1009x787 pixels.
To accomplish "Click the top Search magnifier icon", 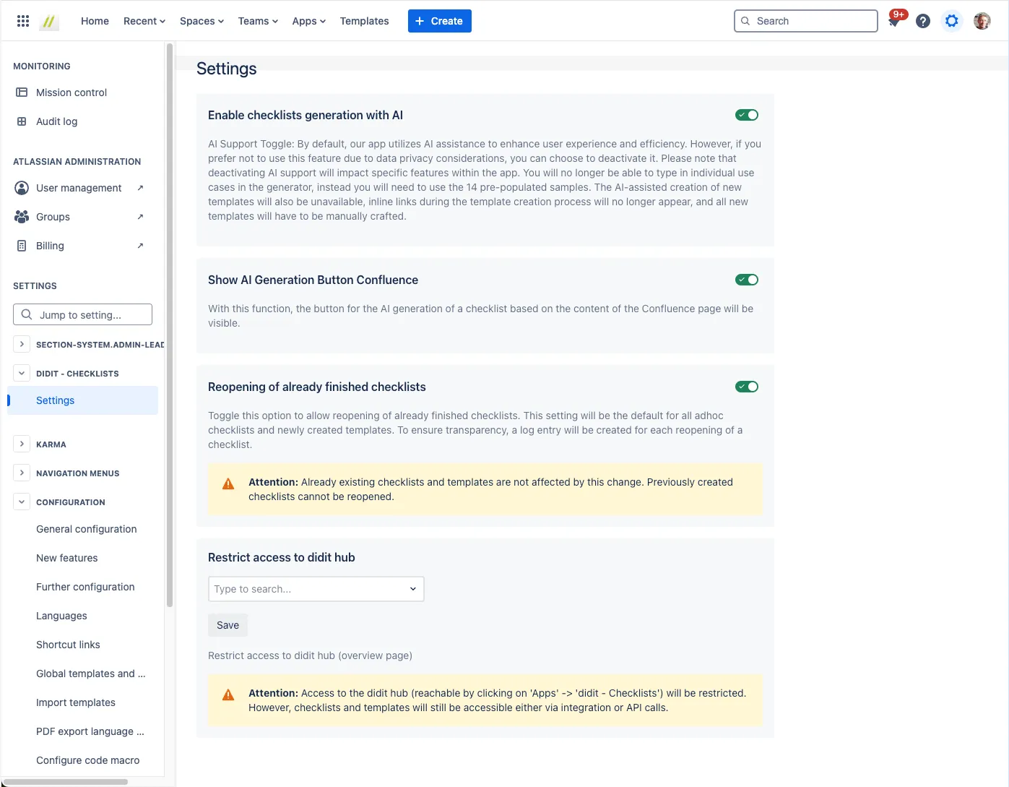I will tap(745, 21).
